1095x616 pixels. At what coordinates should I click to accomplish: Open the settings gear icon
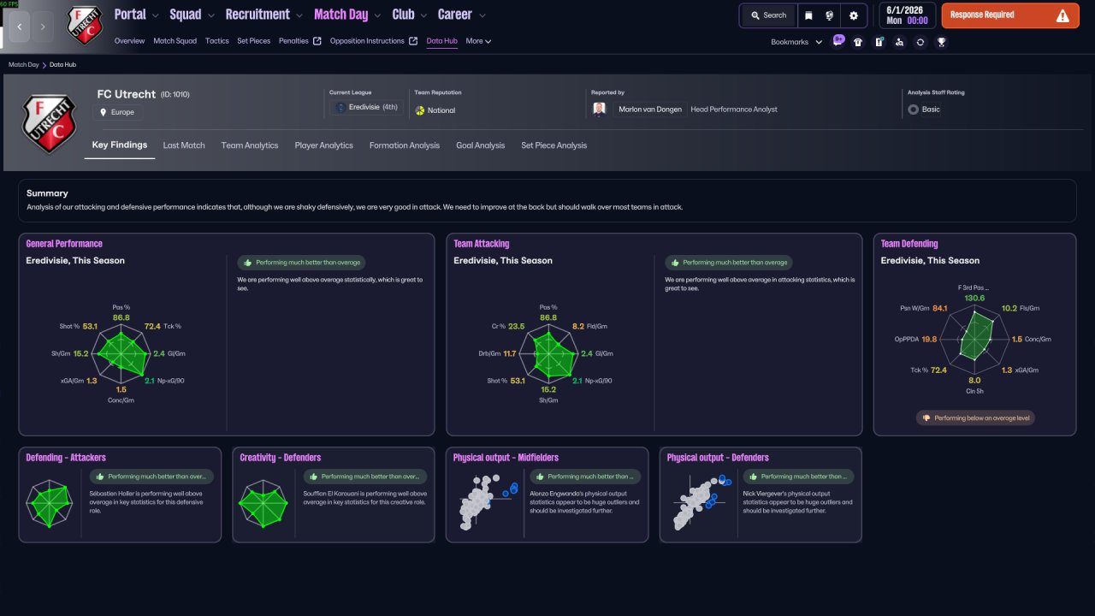(854, 15)
